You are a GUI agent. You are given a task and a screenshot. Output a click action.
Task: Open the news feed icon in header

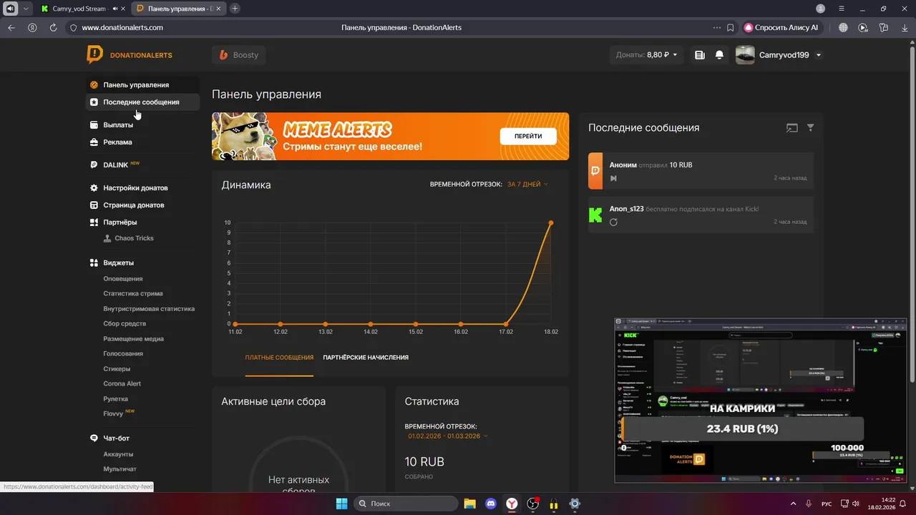(x=700, y=55)
